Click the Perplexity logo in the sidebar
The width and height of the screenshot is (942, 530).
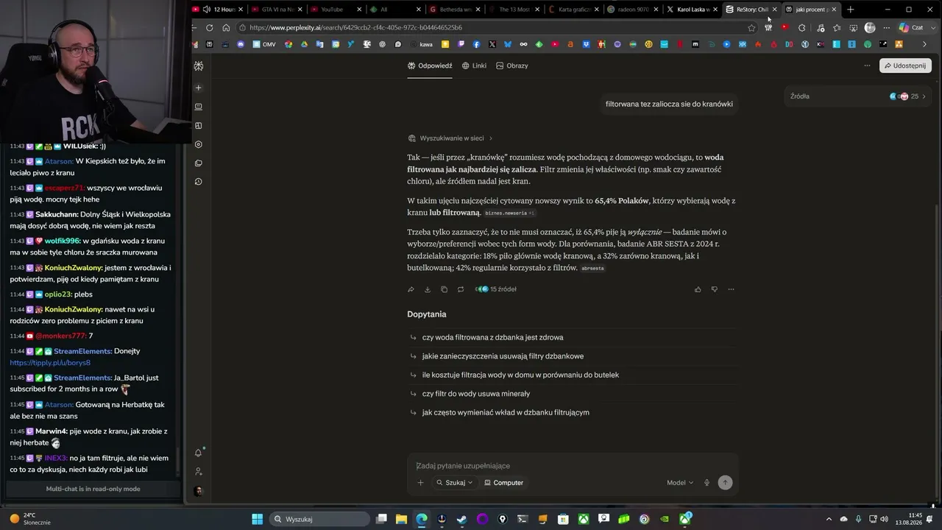pyautogui.click(x=198, y=66)
